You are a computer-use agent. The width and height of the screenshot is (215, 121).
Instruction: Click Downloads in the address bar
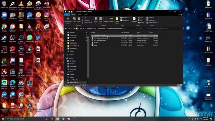(101, 29)
